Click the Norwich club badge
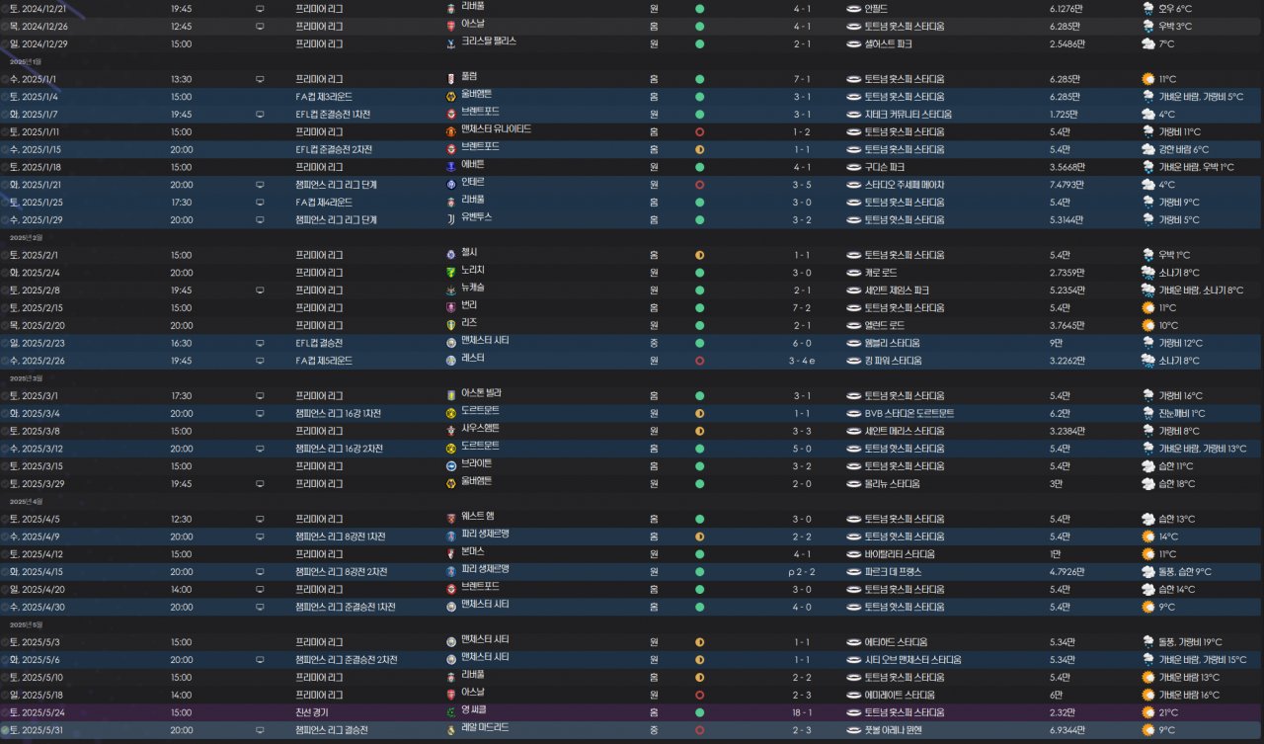Viewport: 1264px width, 744px height. (451, 272)
